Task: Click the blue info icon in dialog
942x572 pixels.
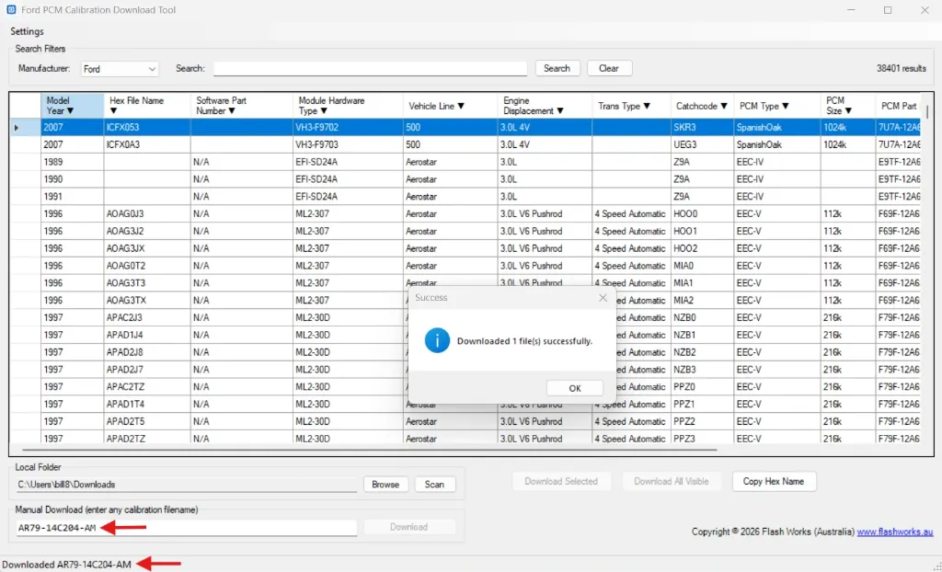Action: (x=437, y=340)
